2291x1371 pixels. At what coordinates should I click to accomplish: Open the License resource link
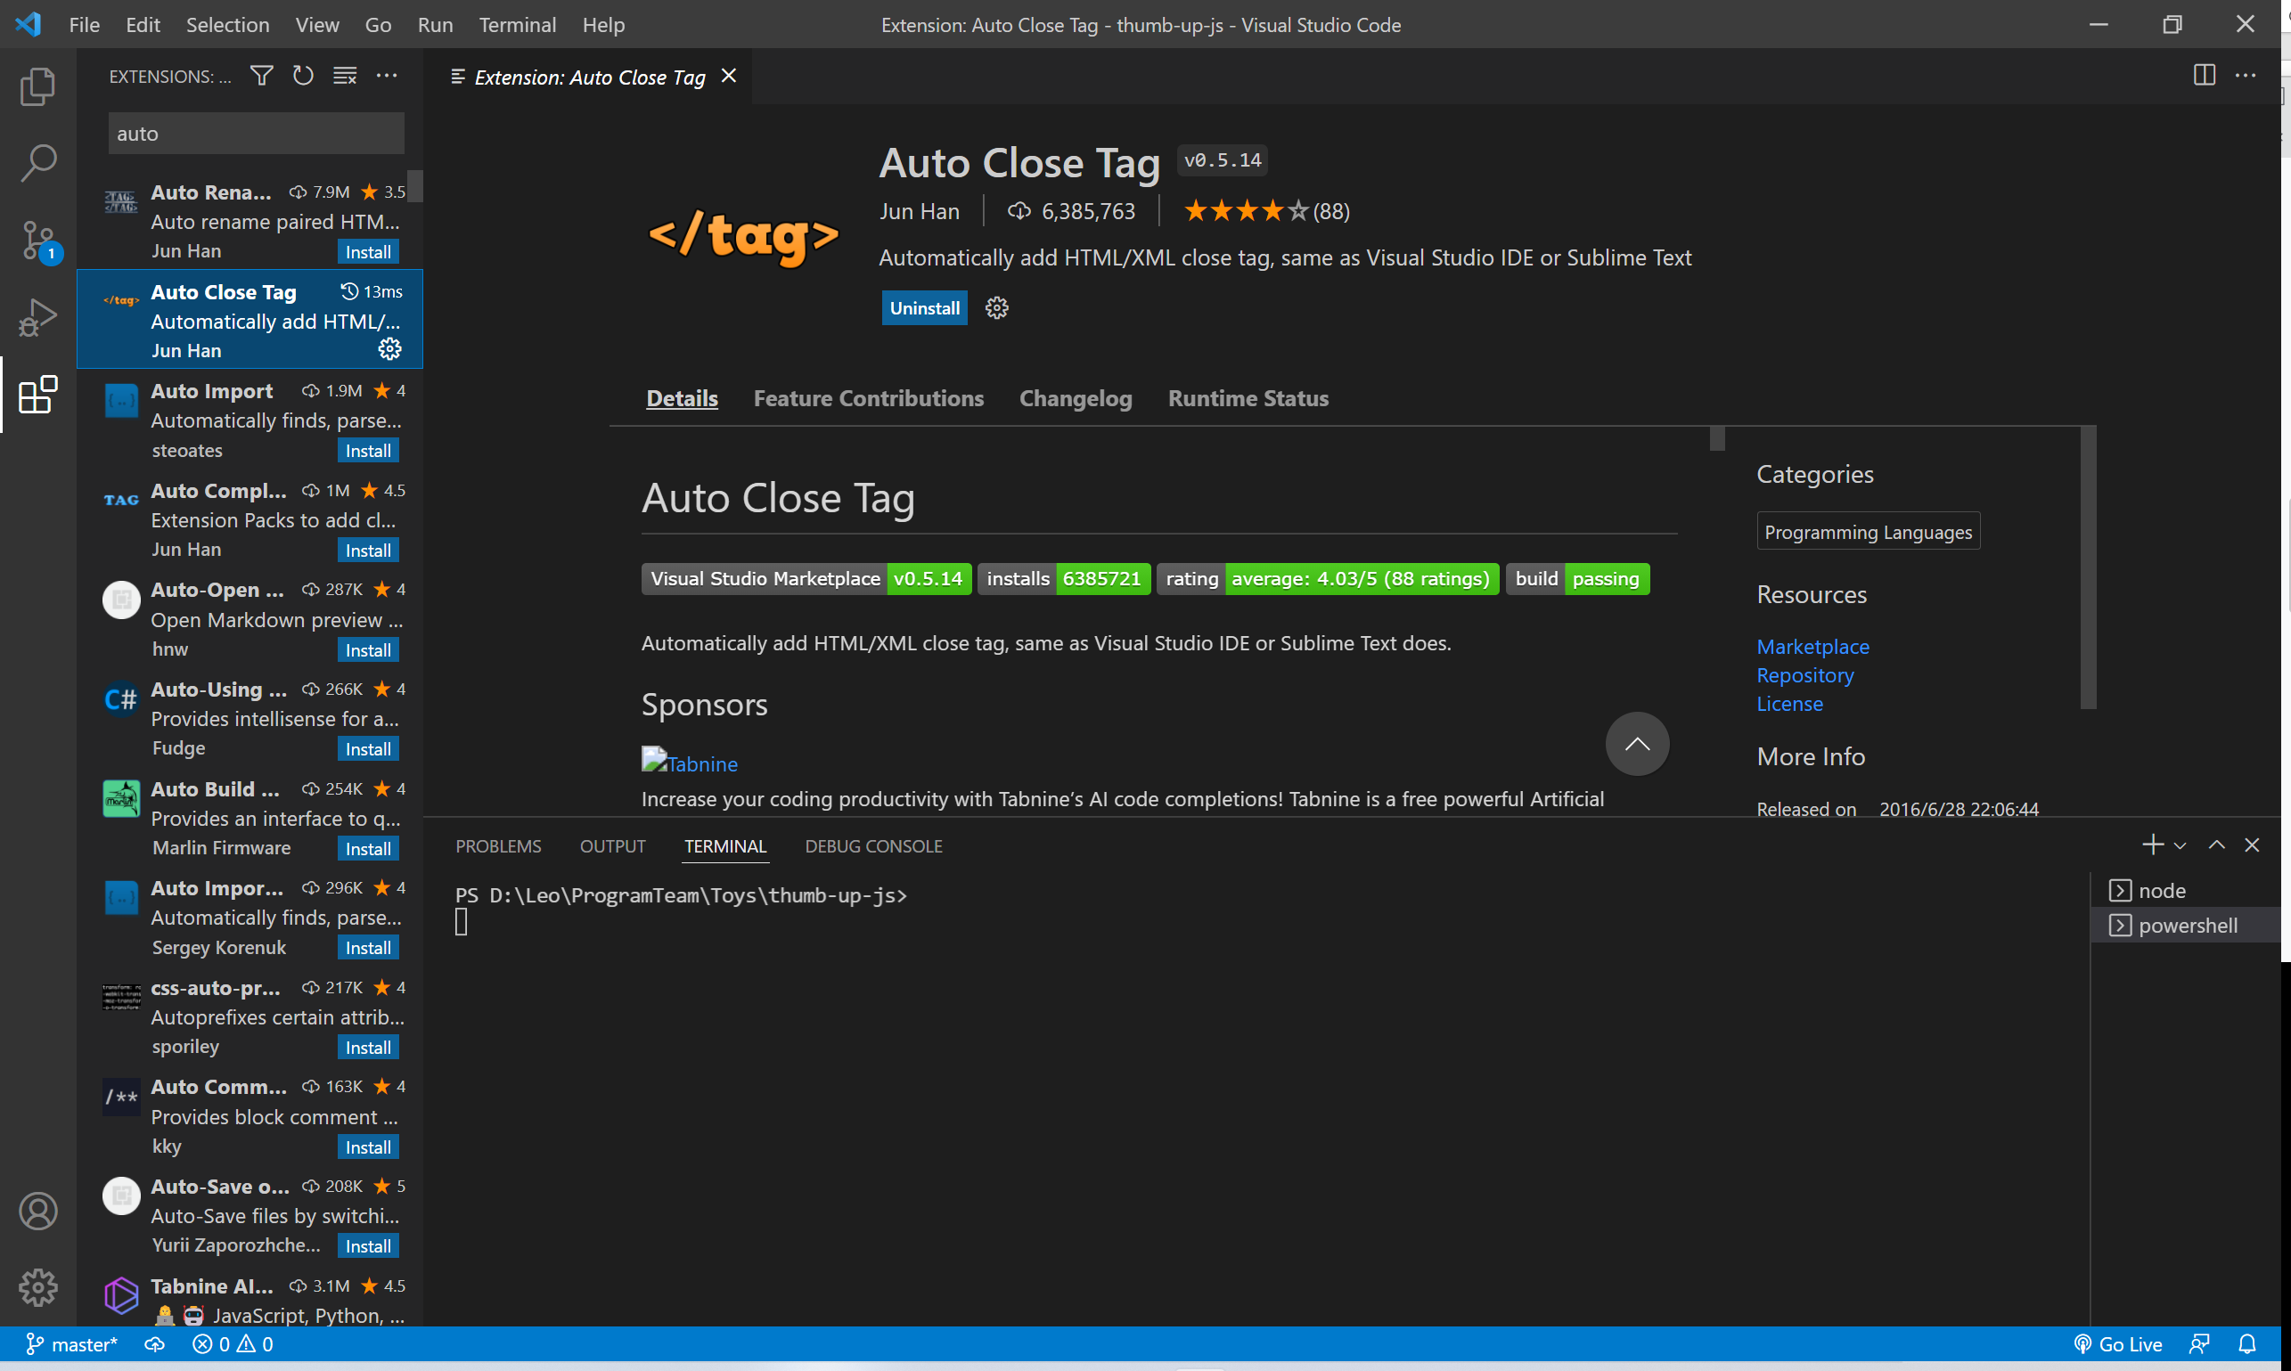pos(1789,704)
